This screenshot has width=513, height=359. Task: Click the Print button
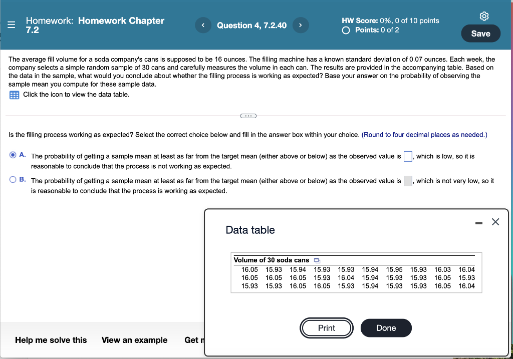(326, 328)
